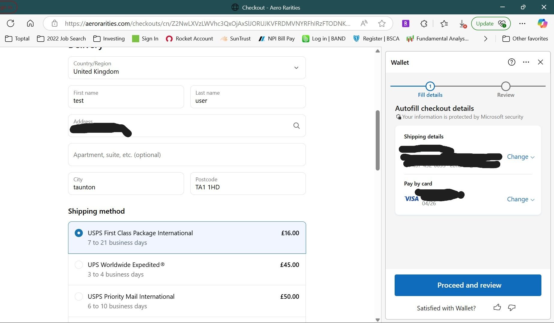Click the thumbs up feedback icon

(497, 307)
